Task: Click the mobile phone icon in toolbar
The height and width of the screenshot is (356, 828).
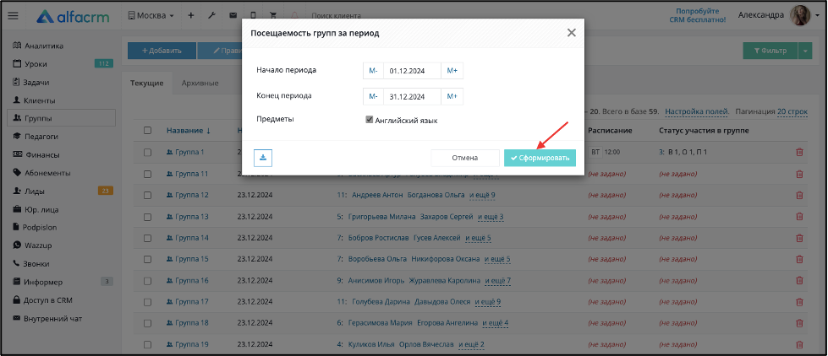Action: (254, 16)
